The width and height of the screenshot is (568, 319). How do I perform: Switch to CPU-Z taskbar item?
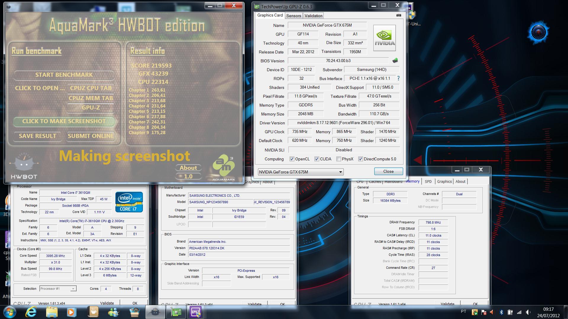[x=196, y=312]
